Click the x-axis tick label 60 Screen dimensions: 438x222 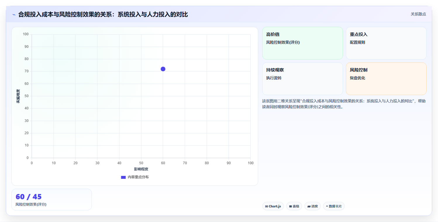point(163,163)
